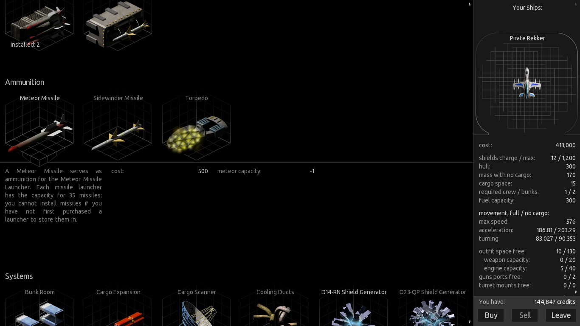The width and height of the screenshot is (580, 326).
Task: Click the "fuel capacity:" stat row
Action: [527, 200]
